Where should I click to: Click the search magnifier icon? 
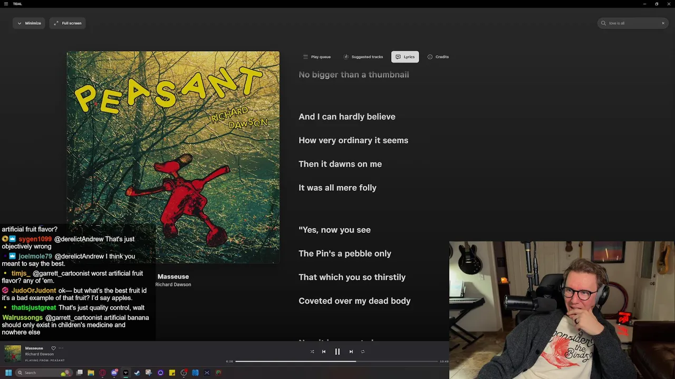604,23
